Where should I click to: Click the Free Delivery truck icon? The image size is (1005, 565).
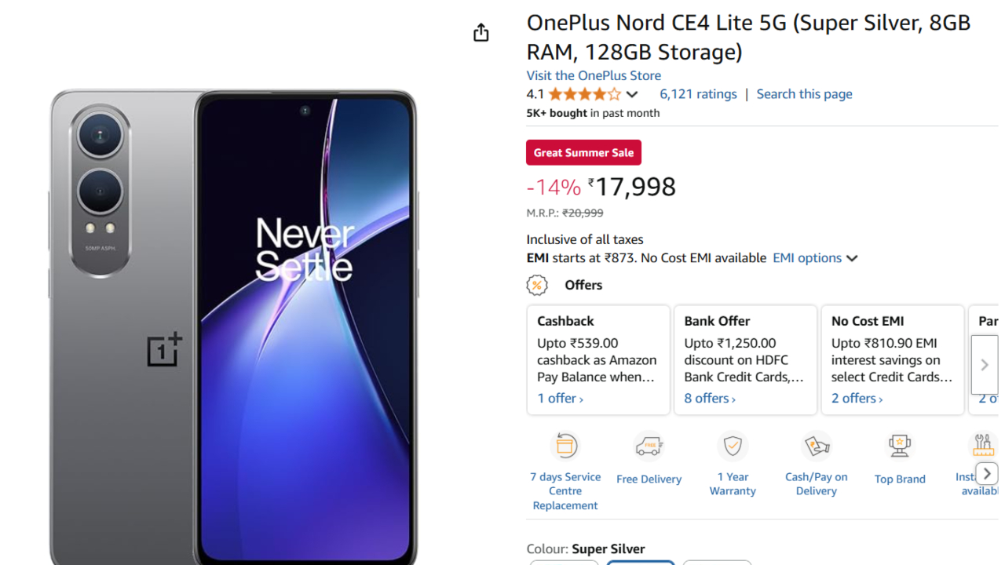coord(649,447)
